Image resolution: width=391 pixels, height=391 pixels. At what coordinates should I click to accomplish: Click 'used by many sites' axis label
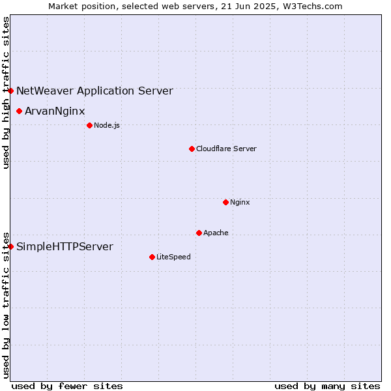(327, 386)
